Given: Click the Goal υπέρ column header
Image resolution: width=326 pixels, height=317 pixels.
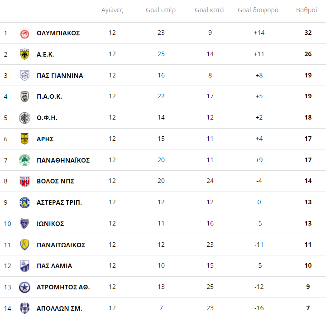Looking at the screenshot, I should (161, 10).
